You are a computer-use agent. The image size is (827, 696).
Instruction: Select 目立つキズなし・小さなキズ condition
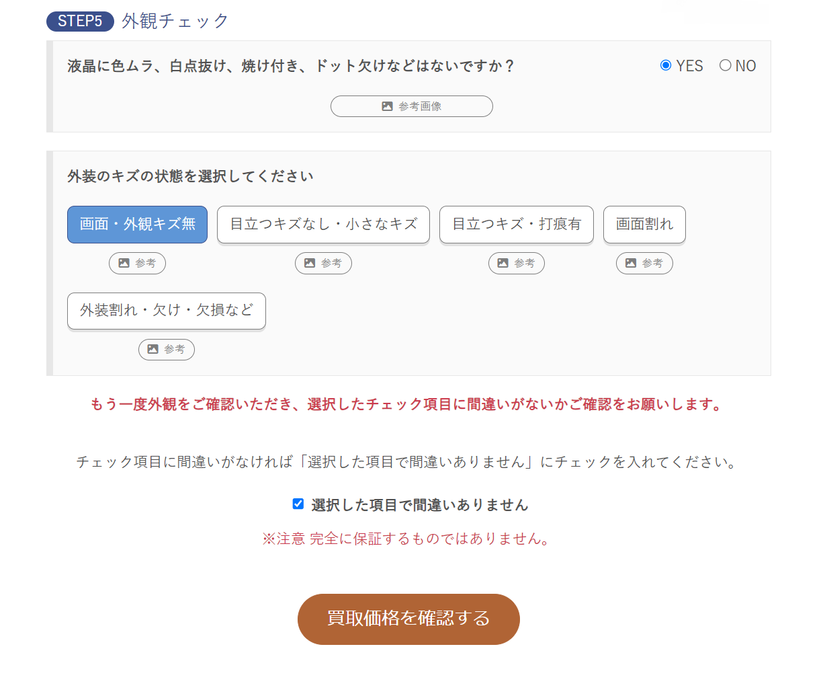point(323,225)
